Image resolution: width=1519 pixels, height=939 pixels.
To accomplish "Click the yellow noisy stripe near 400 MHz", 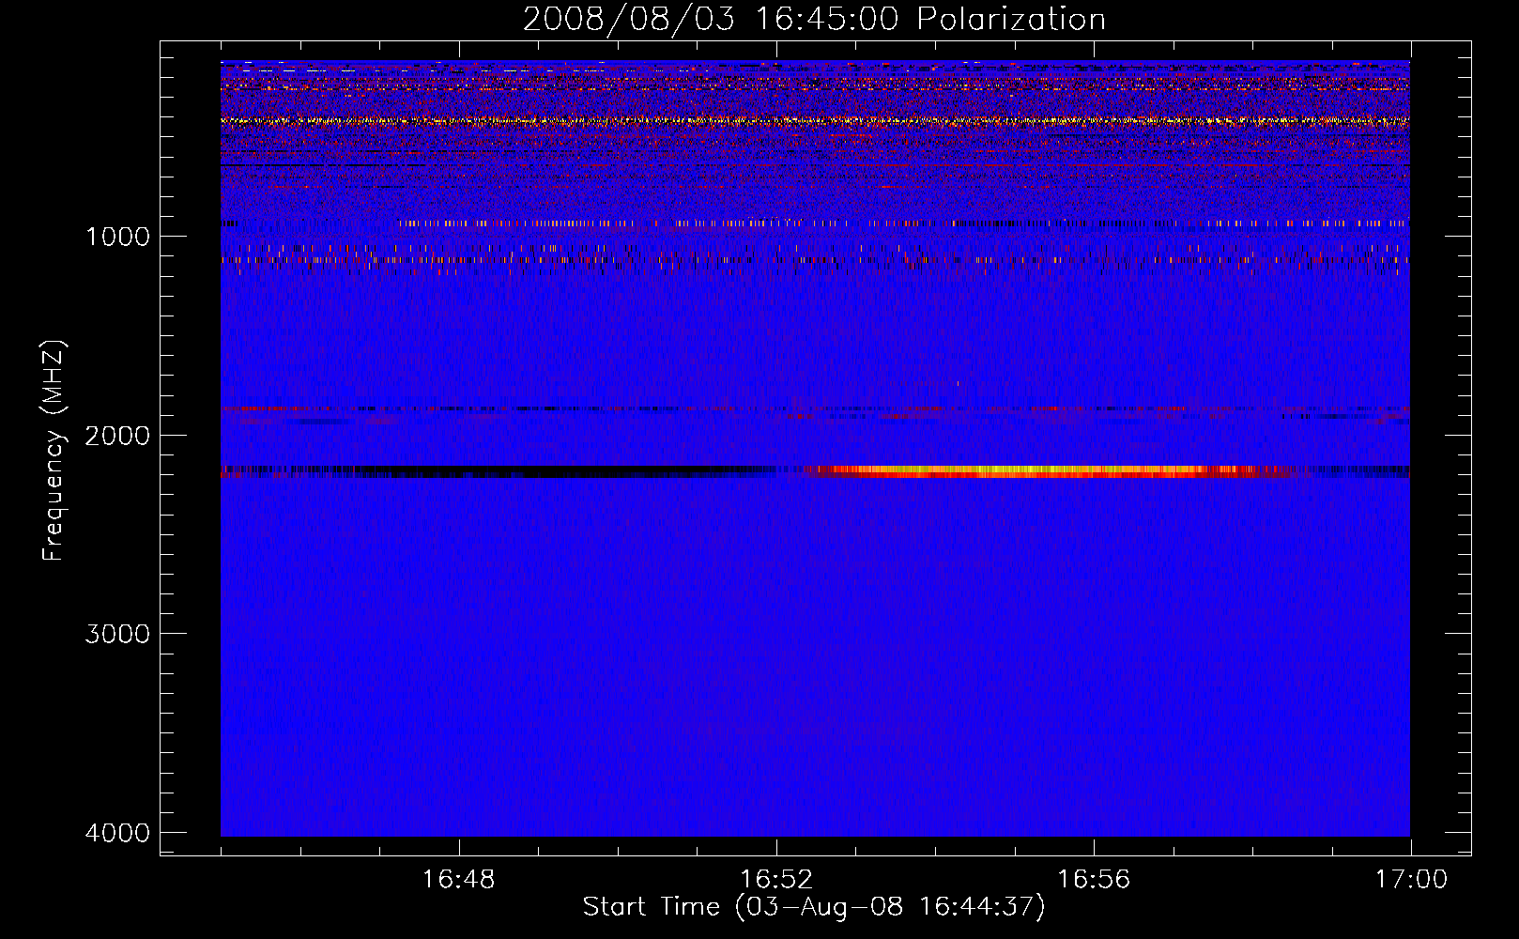I will [815, 121].
